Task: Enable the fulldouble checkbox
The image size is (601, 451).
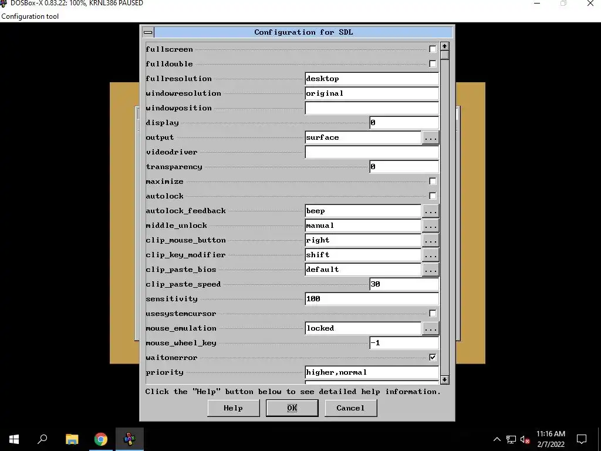Action: pos(433,63)
